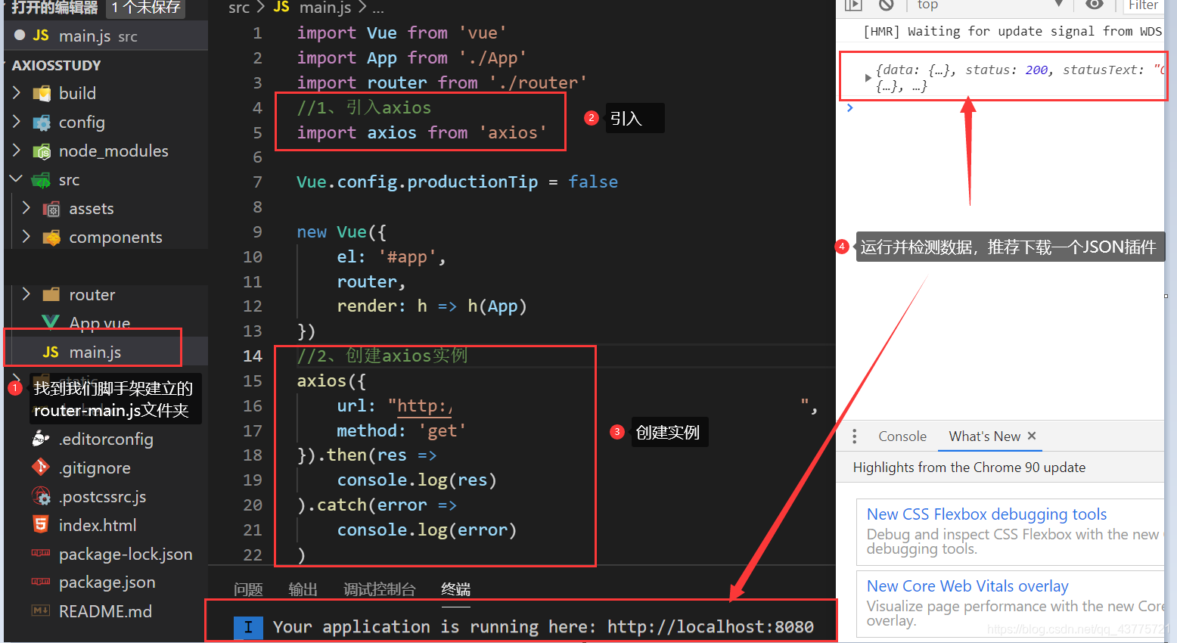Click the .gitignore git icon
This screenshot has height=643, width=1177.
pyautogui.click(x=41, y=467)
